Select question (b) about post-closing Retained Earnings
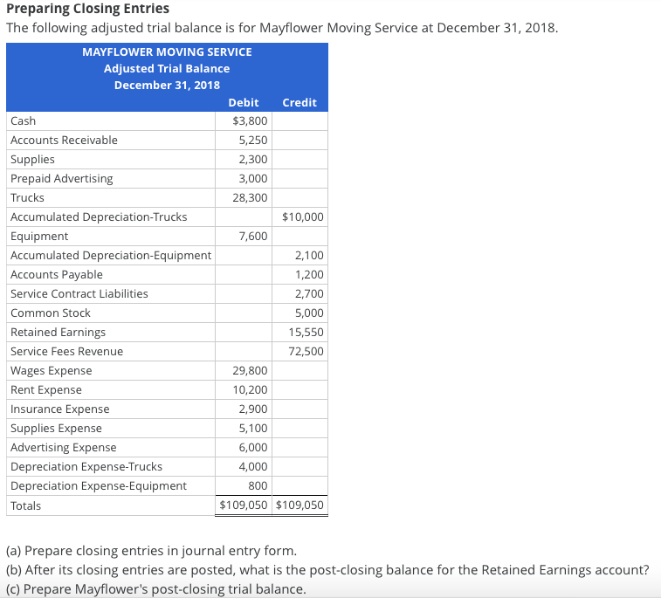This screenshot has width=661, height=598. (x=327, y=570)
